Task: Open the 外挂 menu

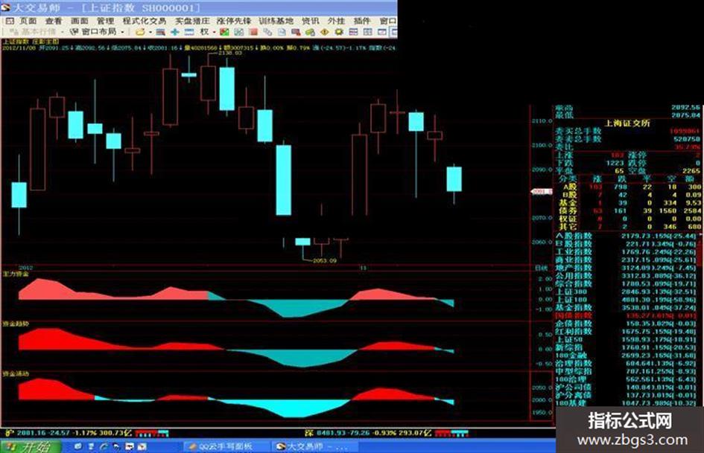Action: tap(336, 21)
